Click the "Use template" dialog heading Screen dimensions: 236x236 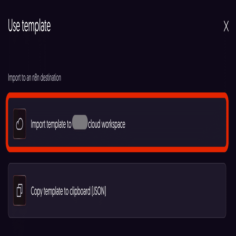[29, 26]
